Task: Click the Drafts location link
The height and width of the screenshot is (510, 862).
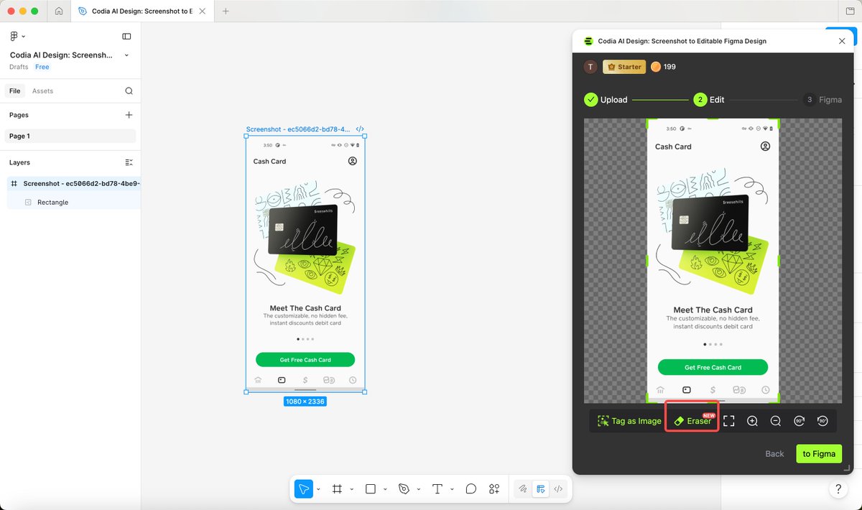Action: point(19,67)
